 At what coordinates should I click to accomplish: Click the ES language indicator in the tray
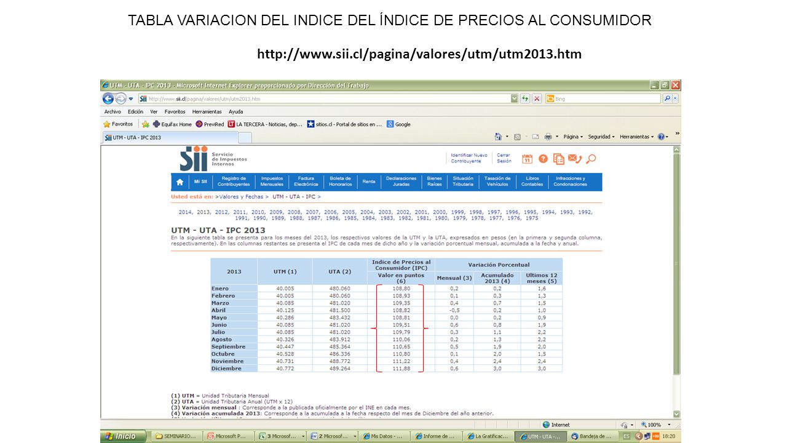[627, 436]
